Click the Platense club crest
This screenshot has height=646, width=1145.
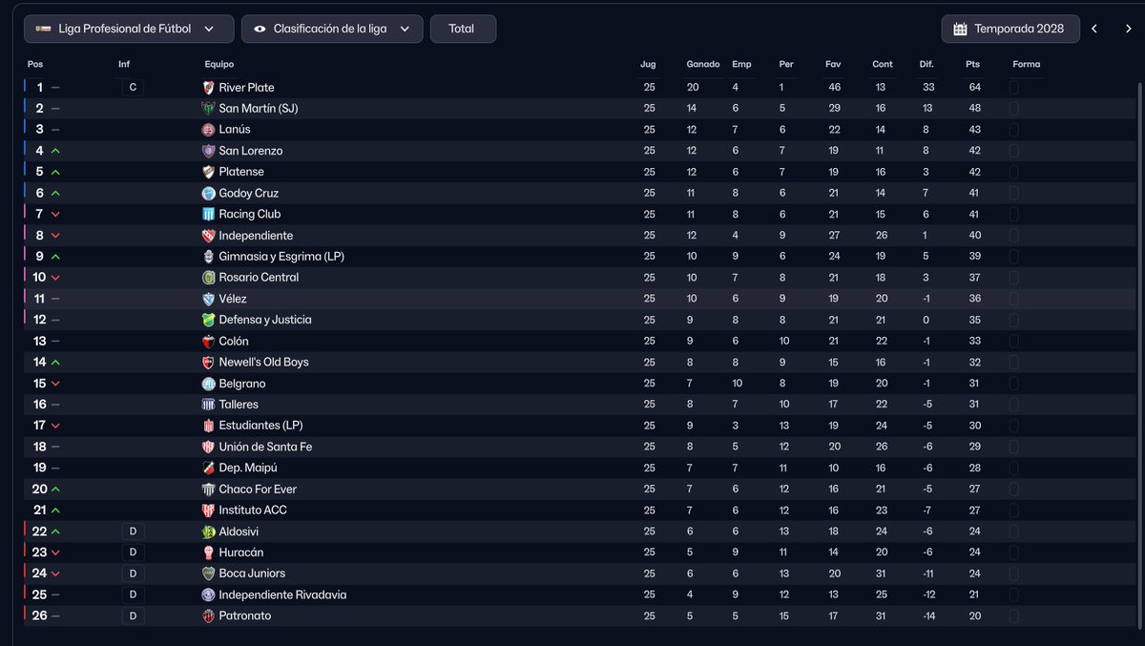pos(208,172)
